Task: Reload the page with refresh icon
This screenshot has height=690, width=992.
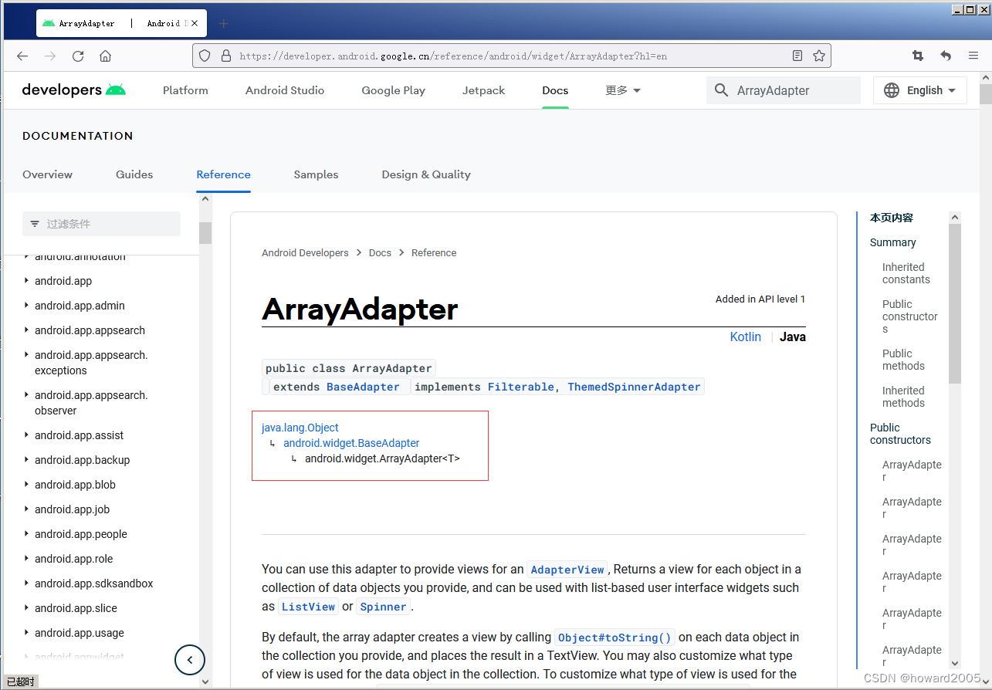Action: [x=78, y=56]
